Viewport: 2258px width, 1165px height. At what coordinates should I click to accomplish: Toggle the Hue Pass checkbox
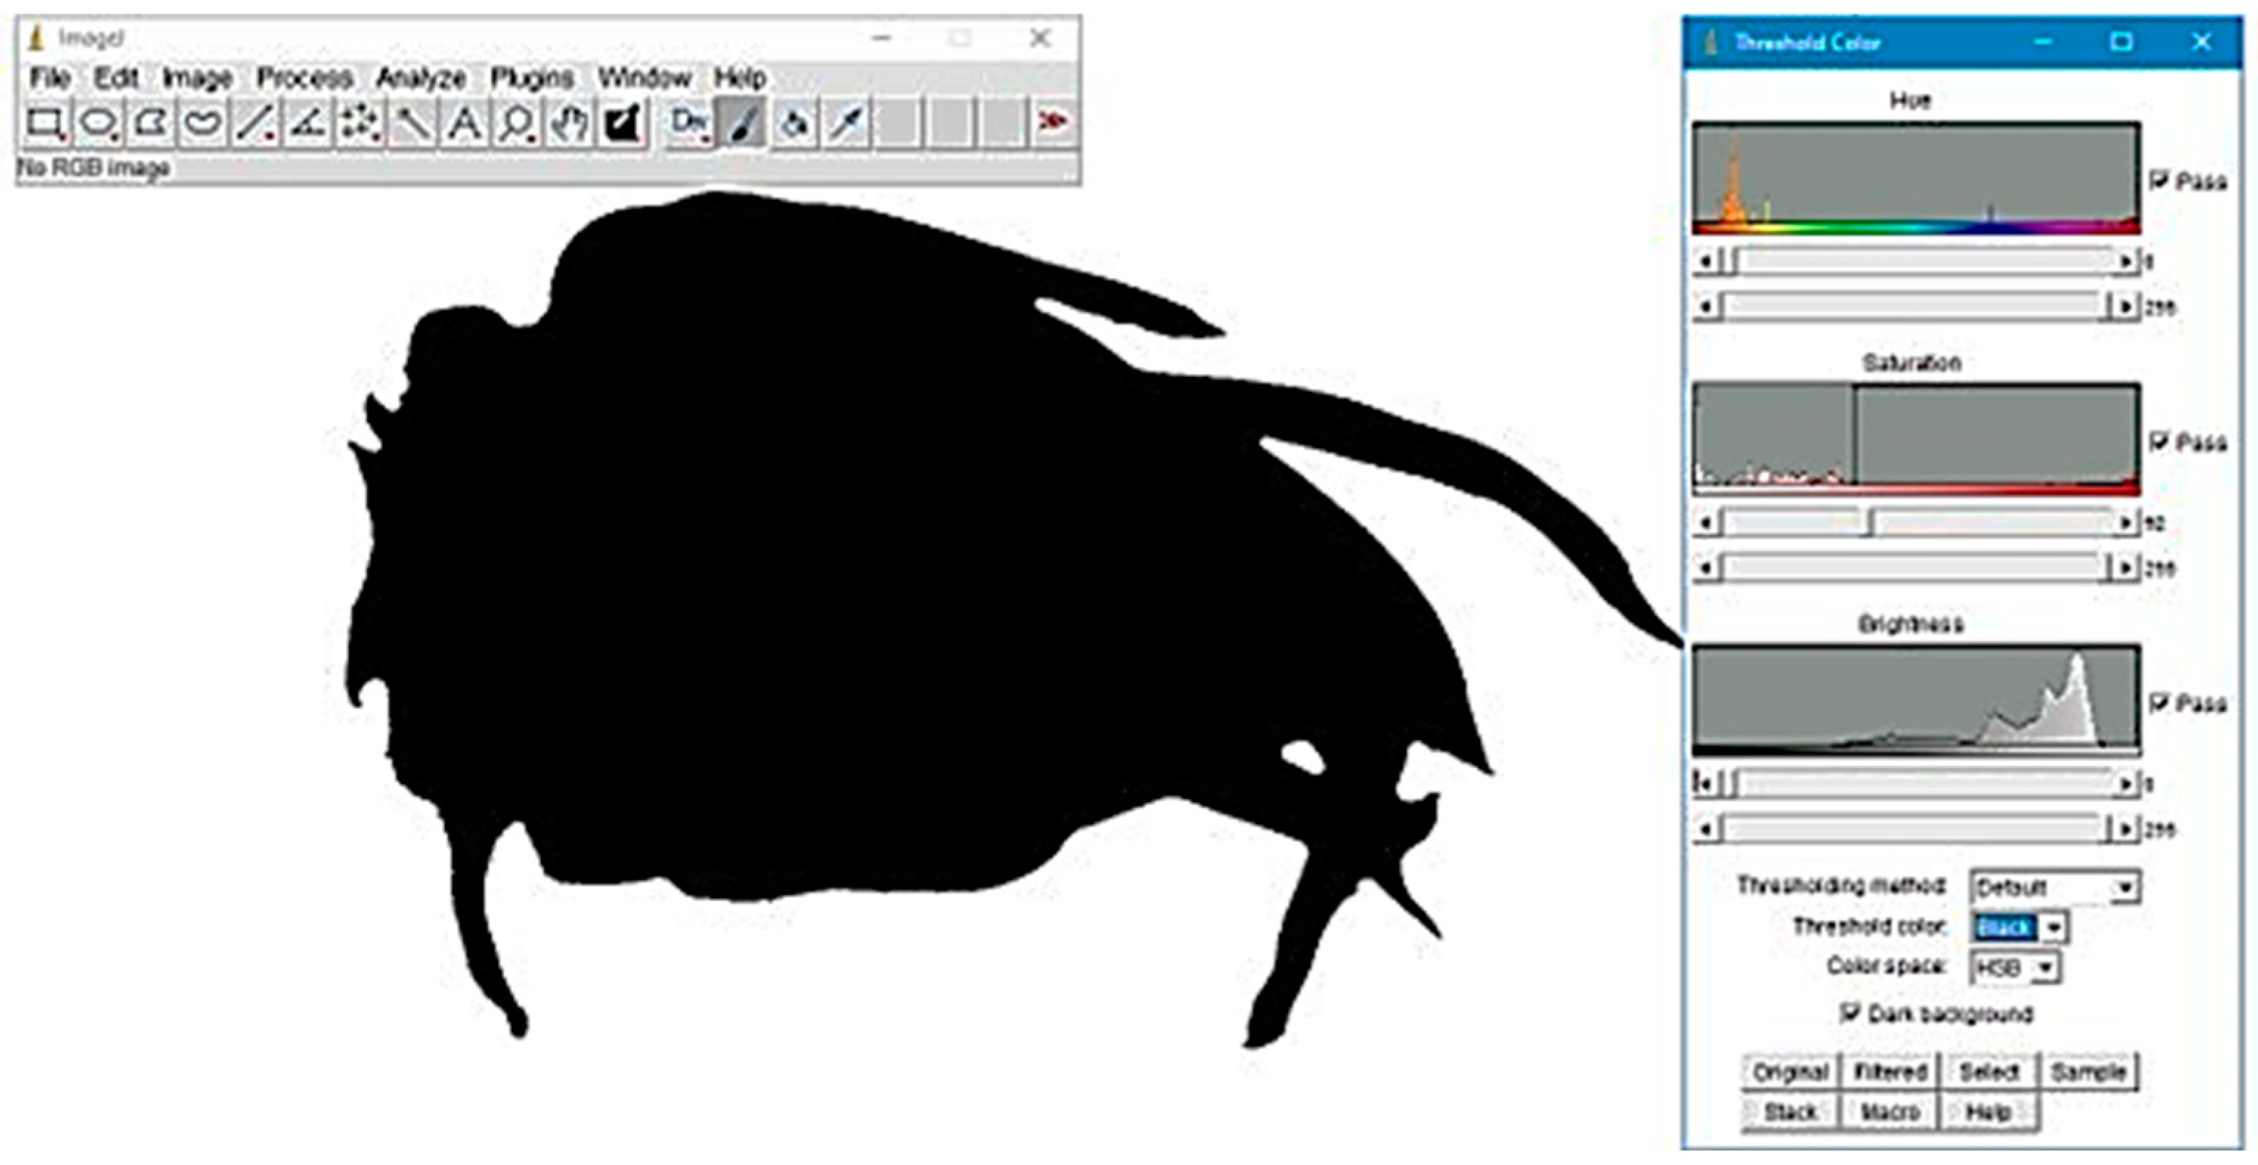pos(2160,181)
